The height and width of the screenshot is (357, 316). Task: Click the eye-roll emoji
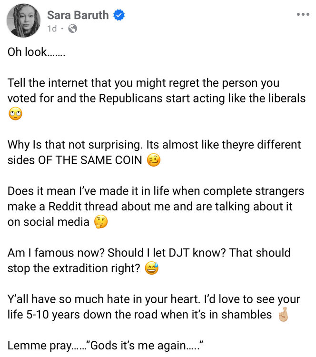pos(15,114)
